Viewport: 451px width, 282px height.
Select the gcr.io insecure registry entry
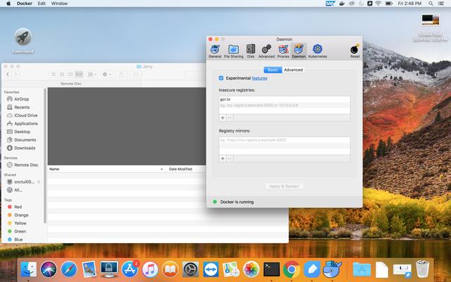click(285, 99)
